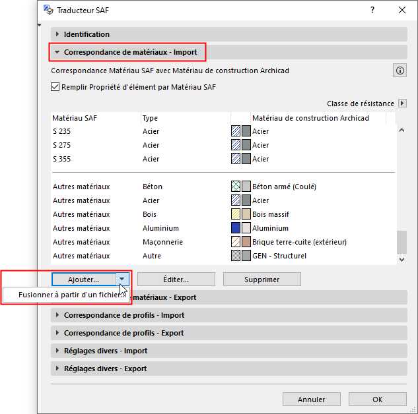Click the pale surface swatch for Aluminium
Screen dimensions: 418x414
point(246,228)
